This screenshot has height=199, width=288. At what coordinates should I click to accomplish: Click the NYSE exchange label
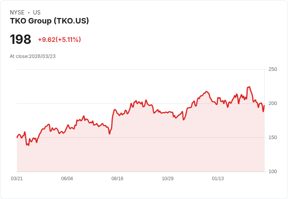click(x=17, y=13)
